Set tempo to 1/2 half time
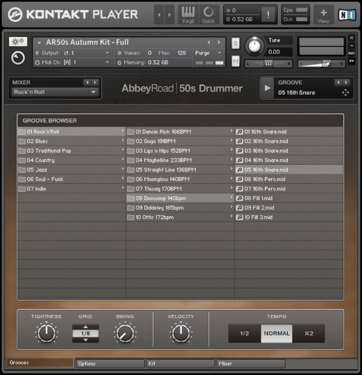Screen dimensions: 362x375 [x=244, y=333]
